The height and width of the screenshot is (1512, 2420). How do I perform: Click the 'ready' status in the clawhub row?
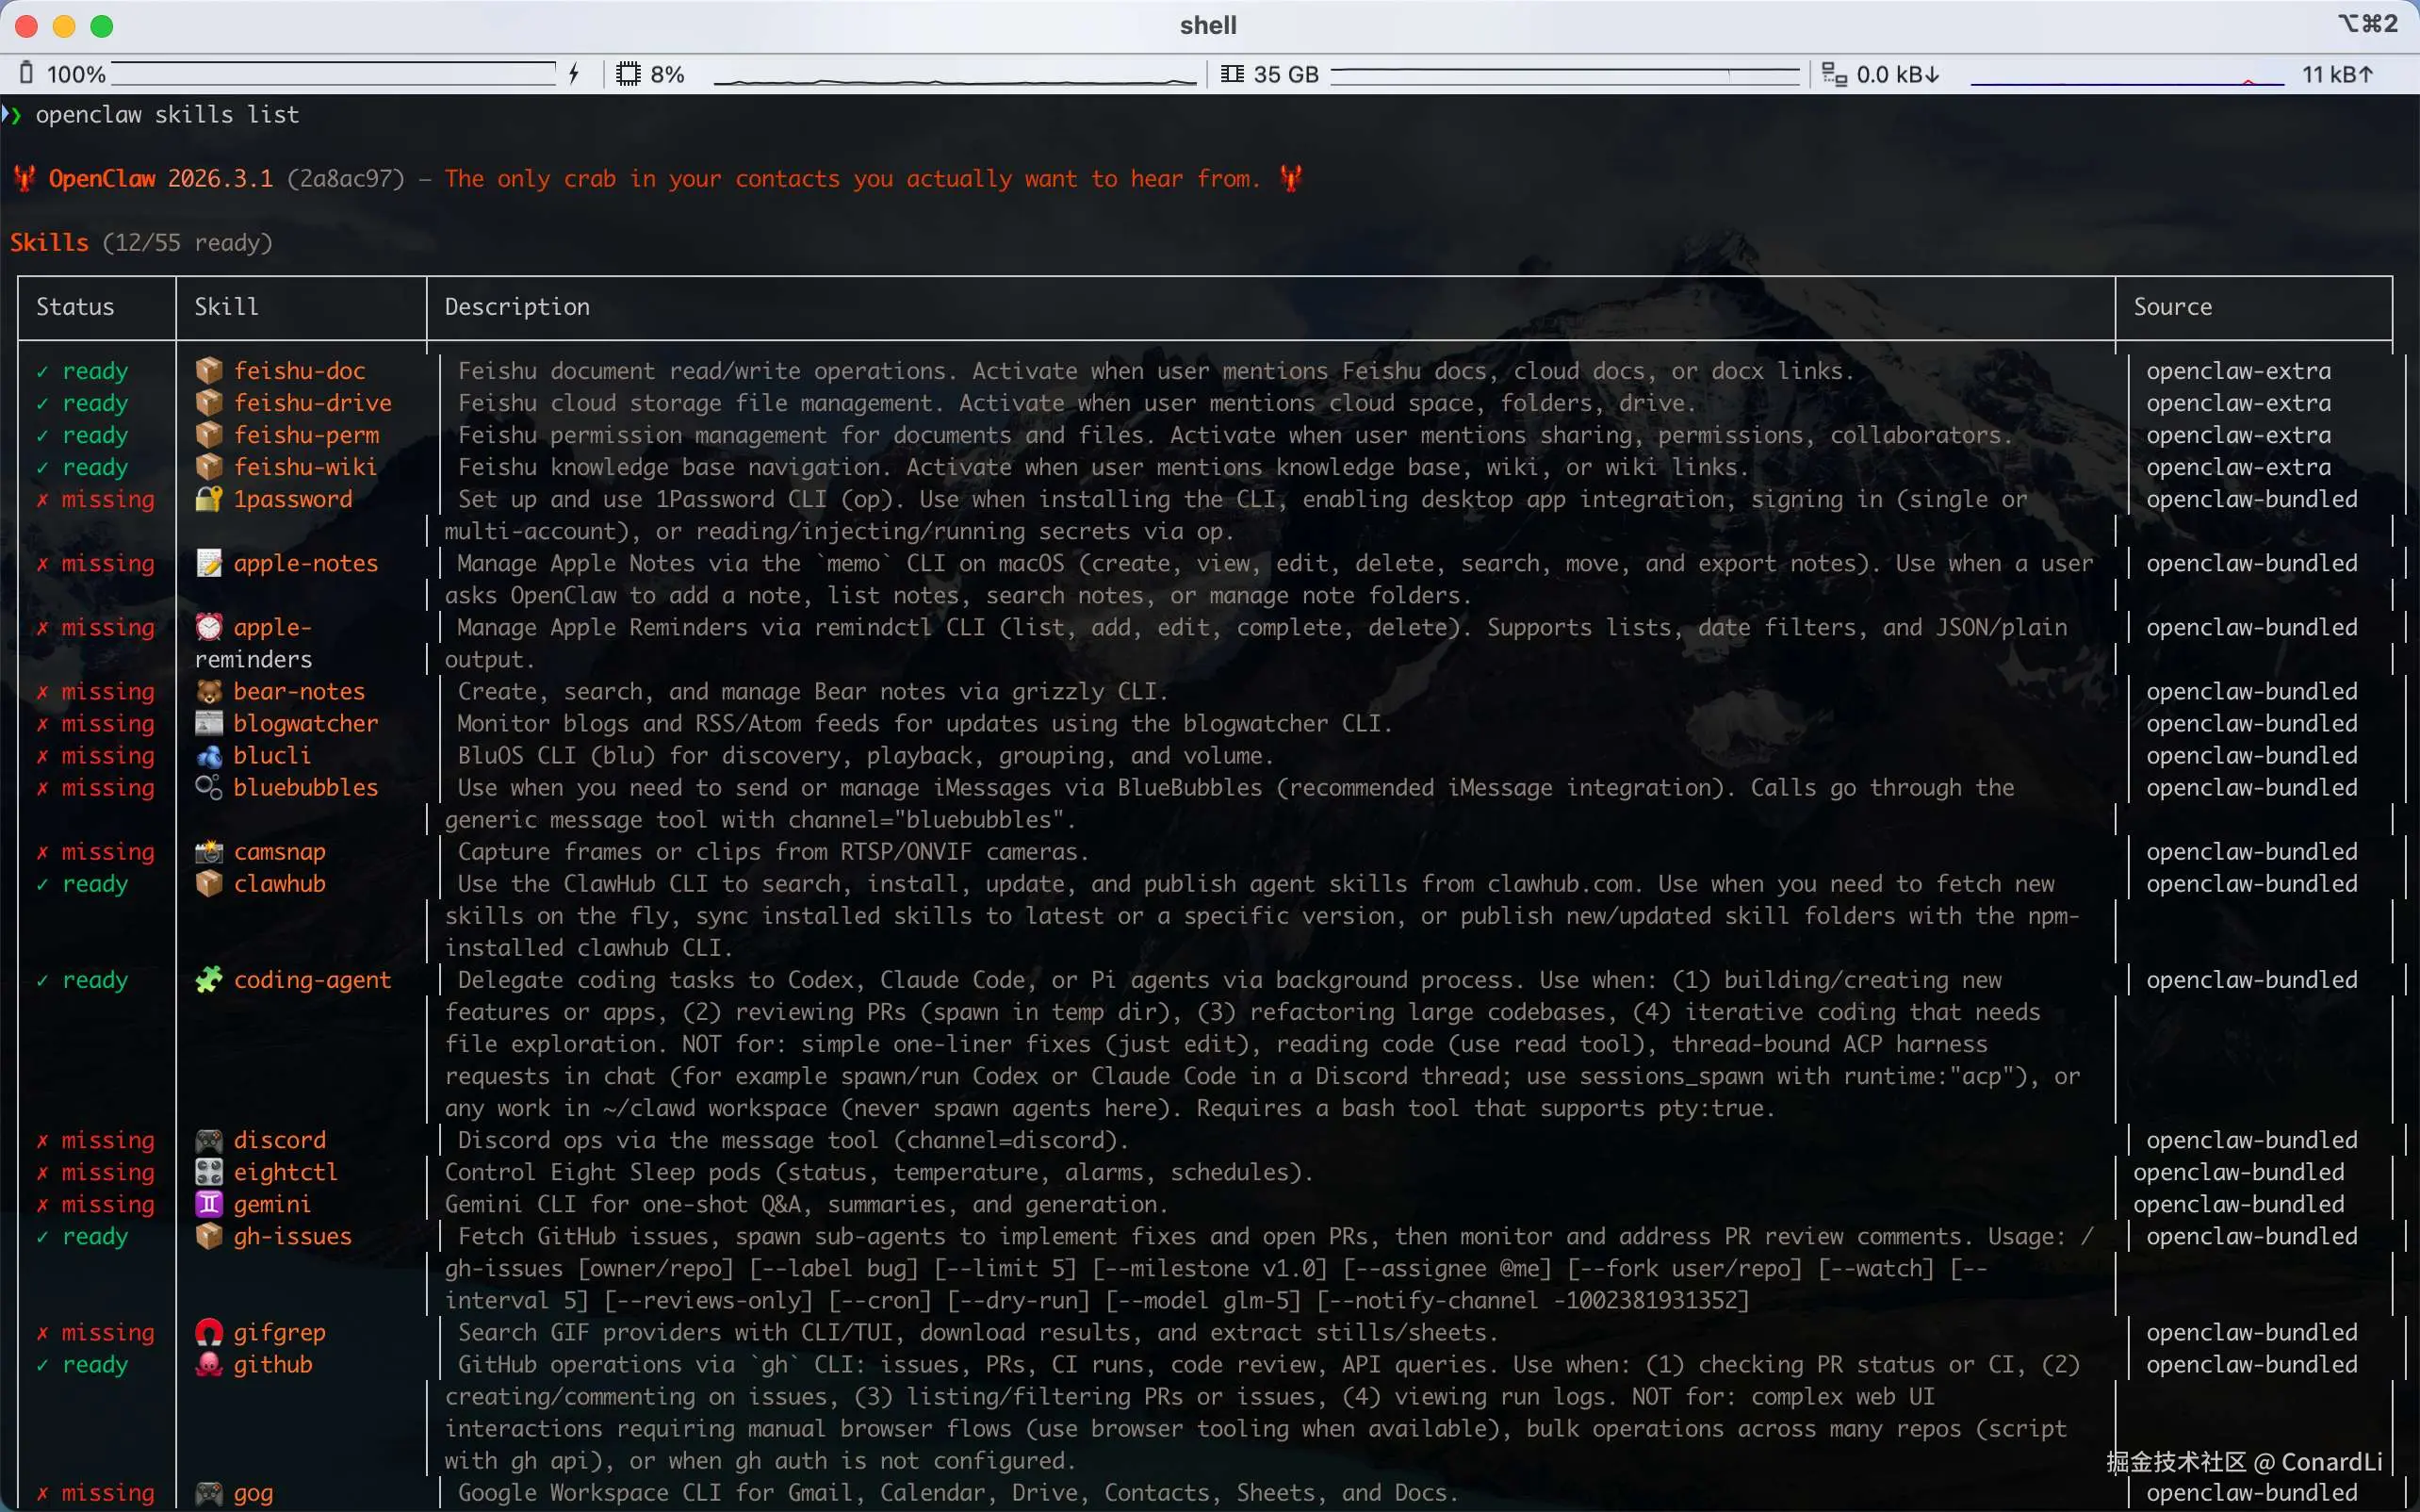point(95,884)
